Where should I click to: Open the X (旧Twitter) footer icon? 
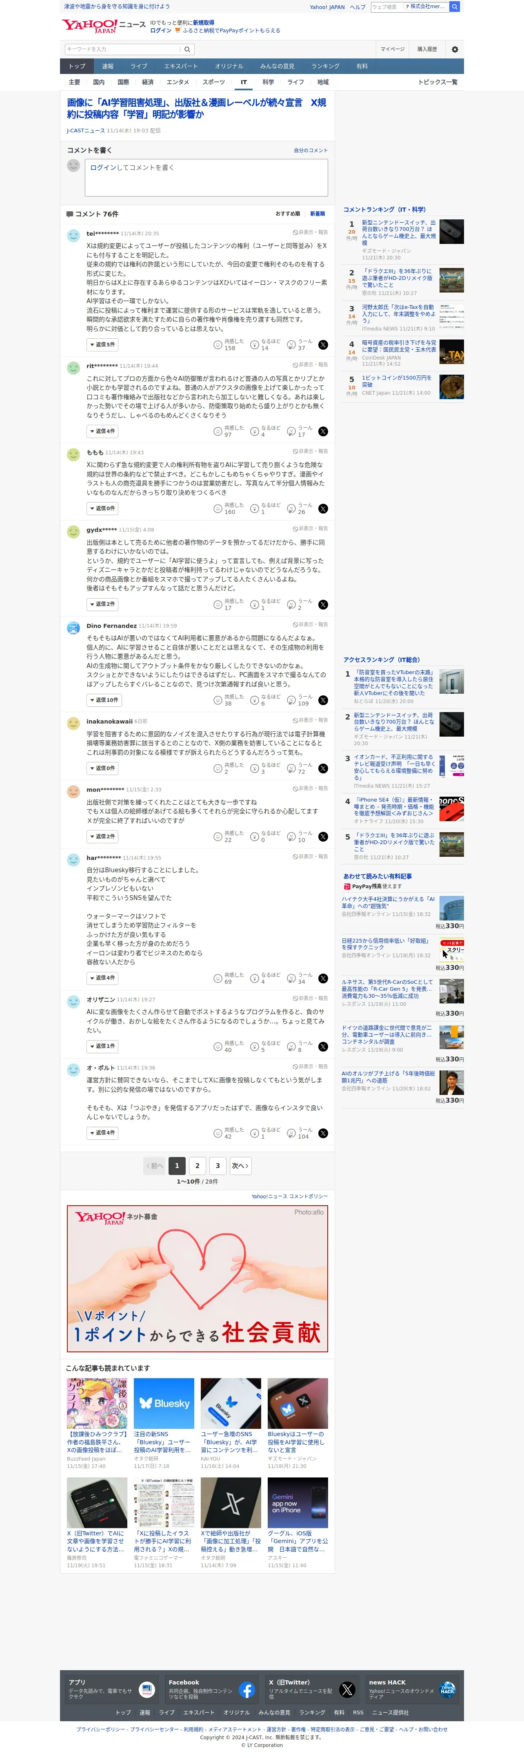(347, 1690)
